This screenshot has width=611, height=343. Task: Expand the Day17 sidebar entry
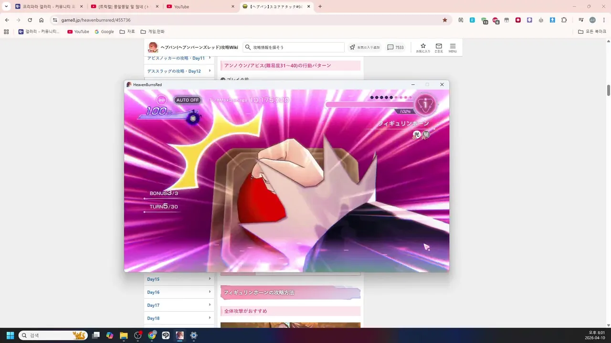179,305
